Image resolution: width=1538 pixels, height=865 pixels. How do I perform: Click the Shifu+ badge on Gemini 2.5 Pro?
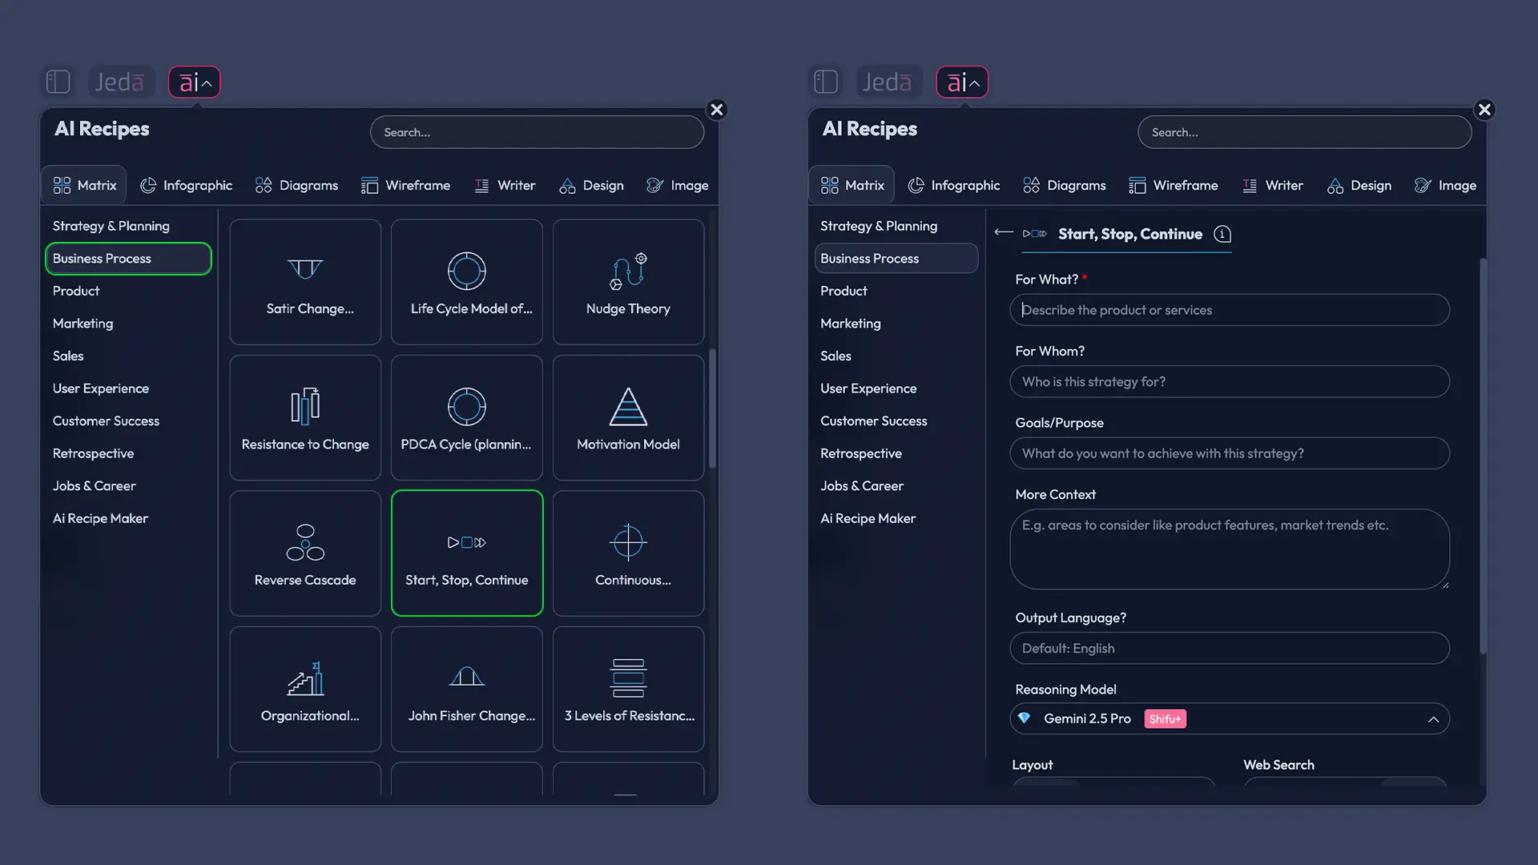pos(1165,718)
